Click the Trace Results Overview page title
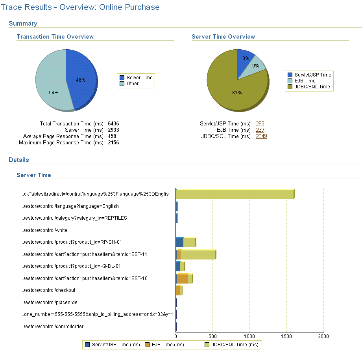The height and width of the screenshot is (351, 362). click(x=80, y=7)
